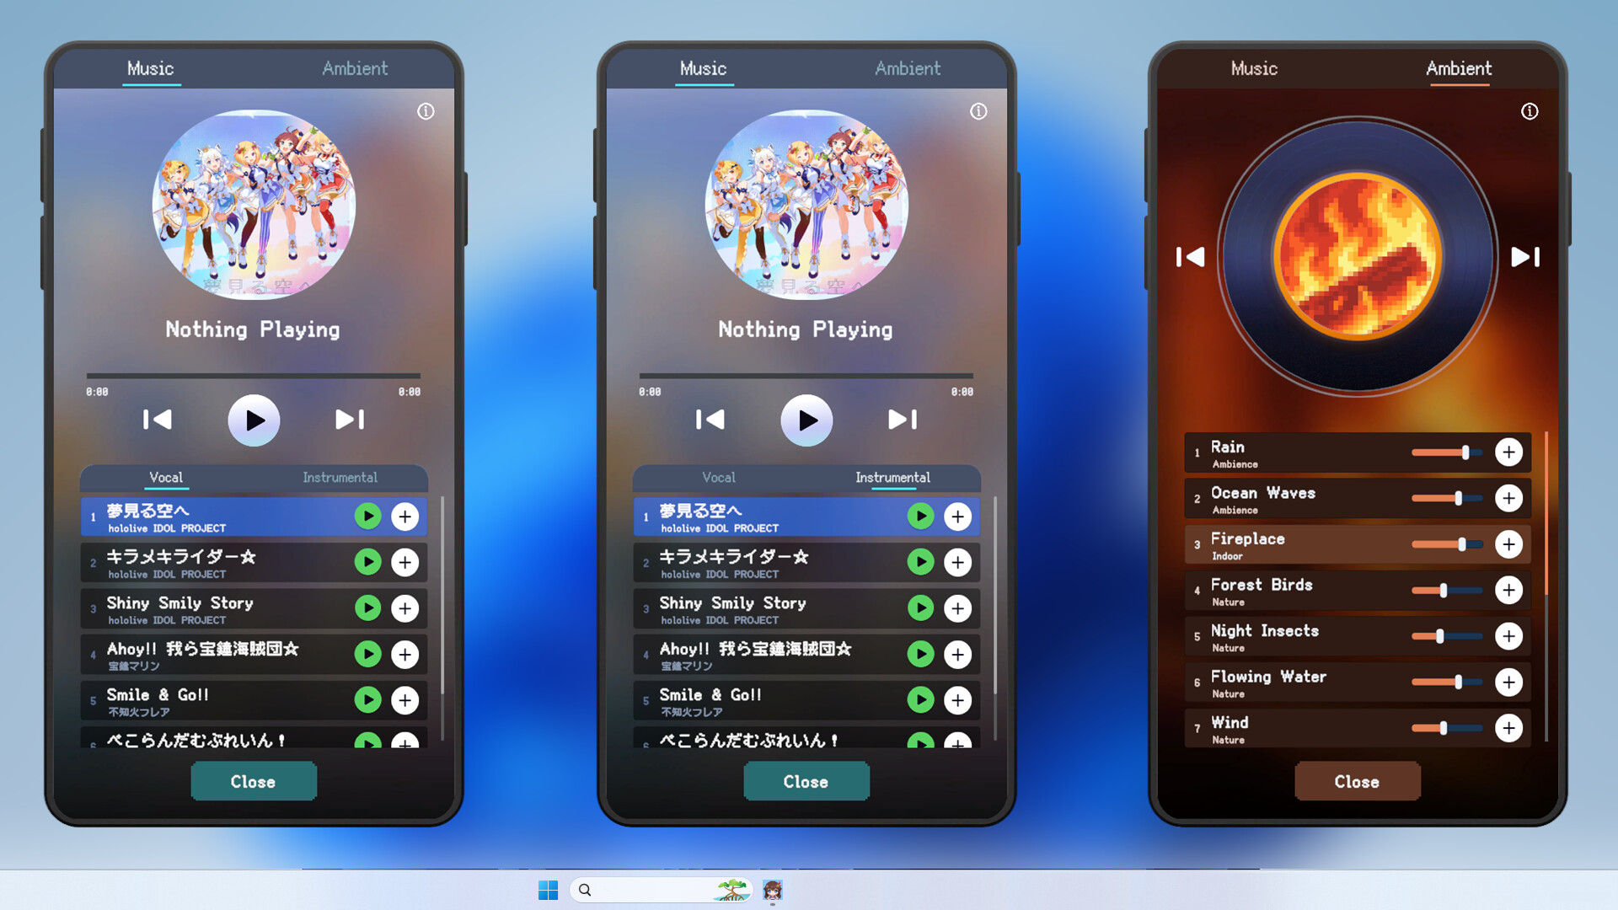Play 夢見る空へ in the middle player

920,516
